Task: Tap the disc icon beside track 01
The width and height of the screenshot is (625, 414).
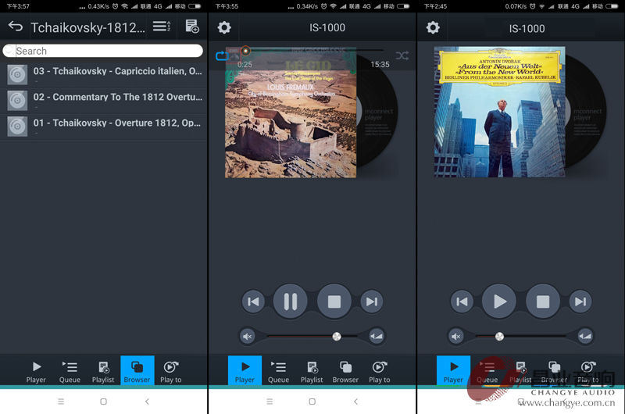Action: pyautogui.click(x=17, y=127)
